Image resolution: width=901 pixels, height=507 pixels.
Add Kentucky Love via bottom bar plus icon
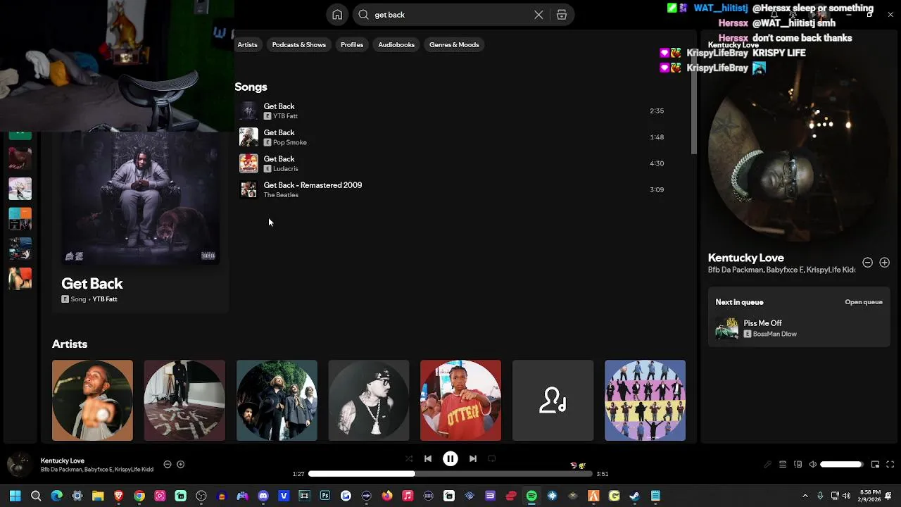181,465
